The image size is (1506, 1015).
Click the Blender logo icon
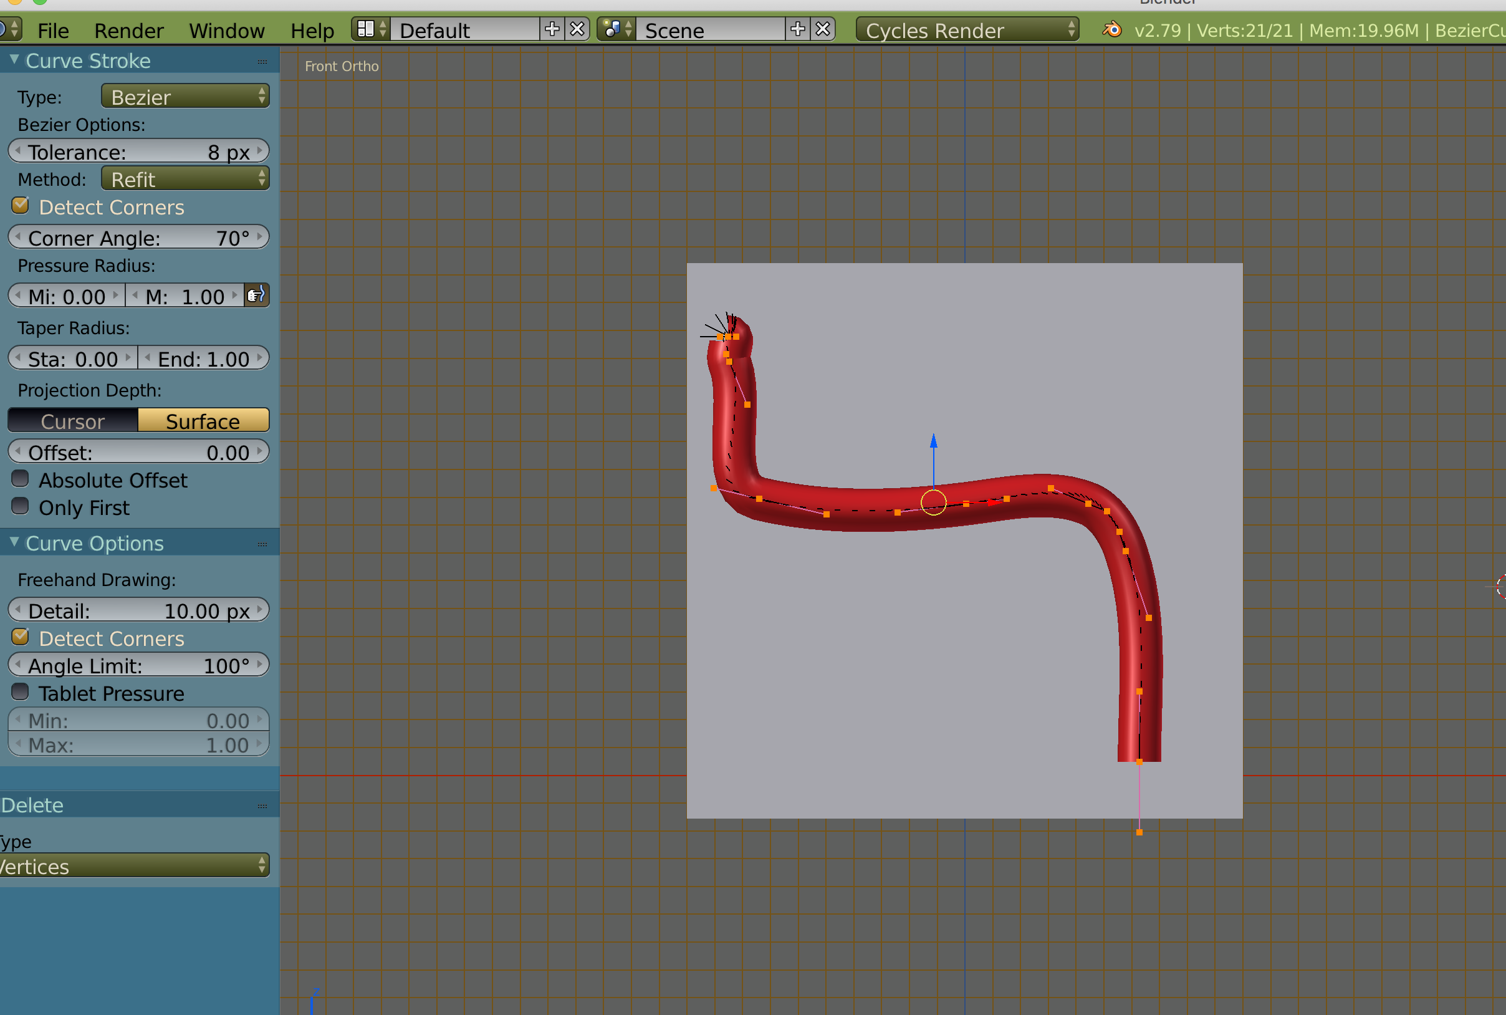1112,30
